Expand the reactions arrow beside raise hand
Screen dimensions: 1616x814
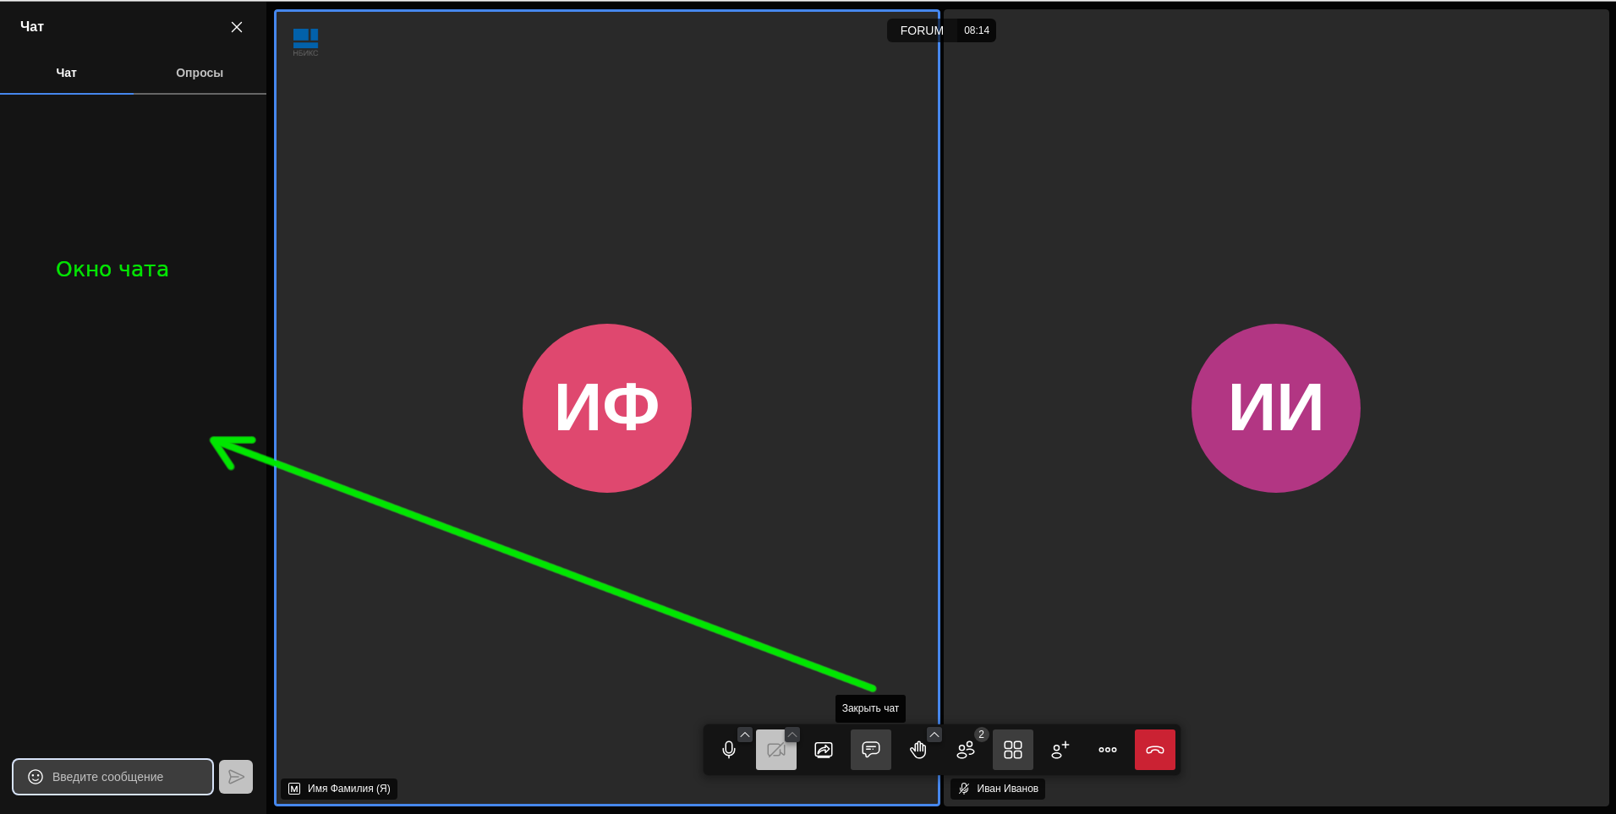pyautogui.click(x=934, y=735)
